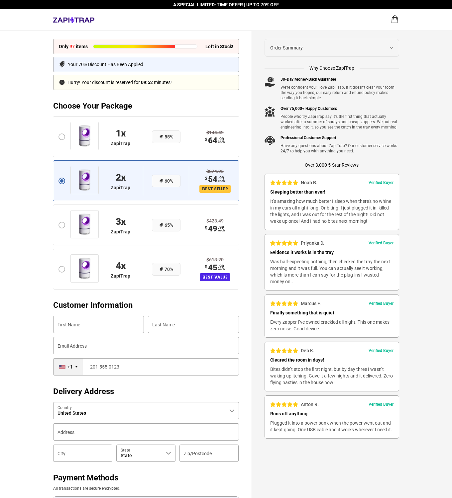Click the ZapiTrap logo

(74, 20)
